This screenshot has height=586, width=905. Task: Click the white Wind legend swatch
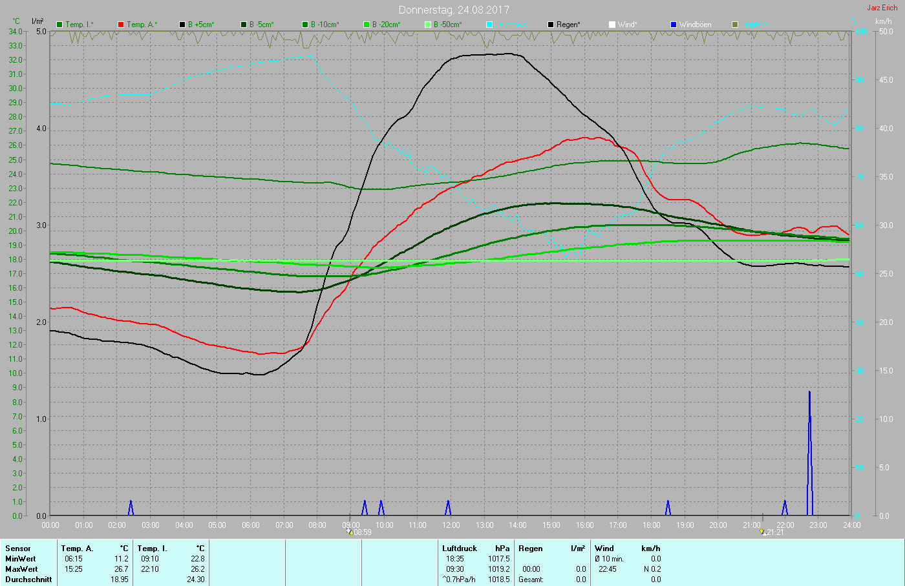612,25
